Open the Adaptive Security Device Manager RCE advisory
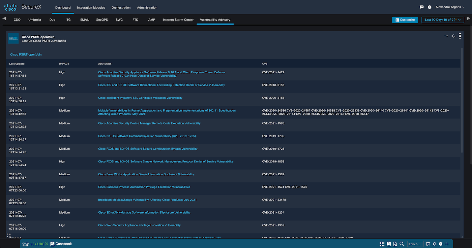Viewport: 472px width, 248px height. click(x=149, y=123)
